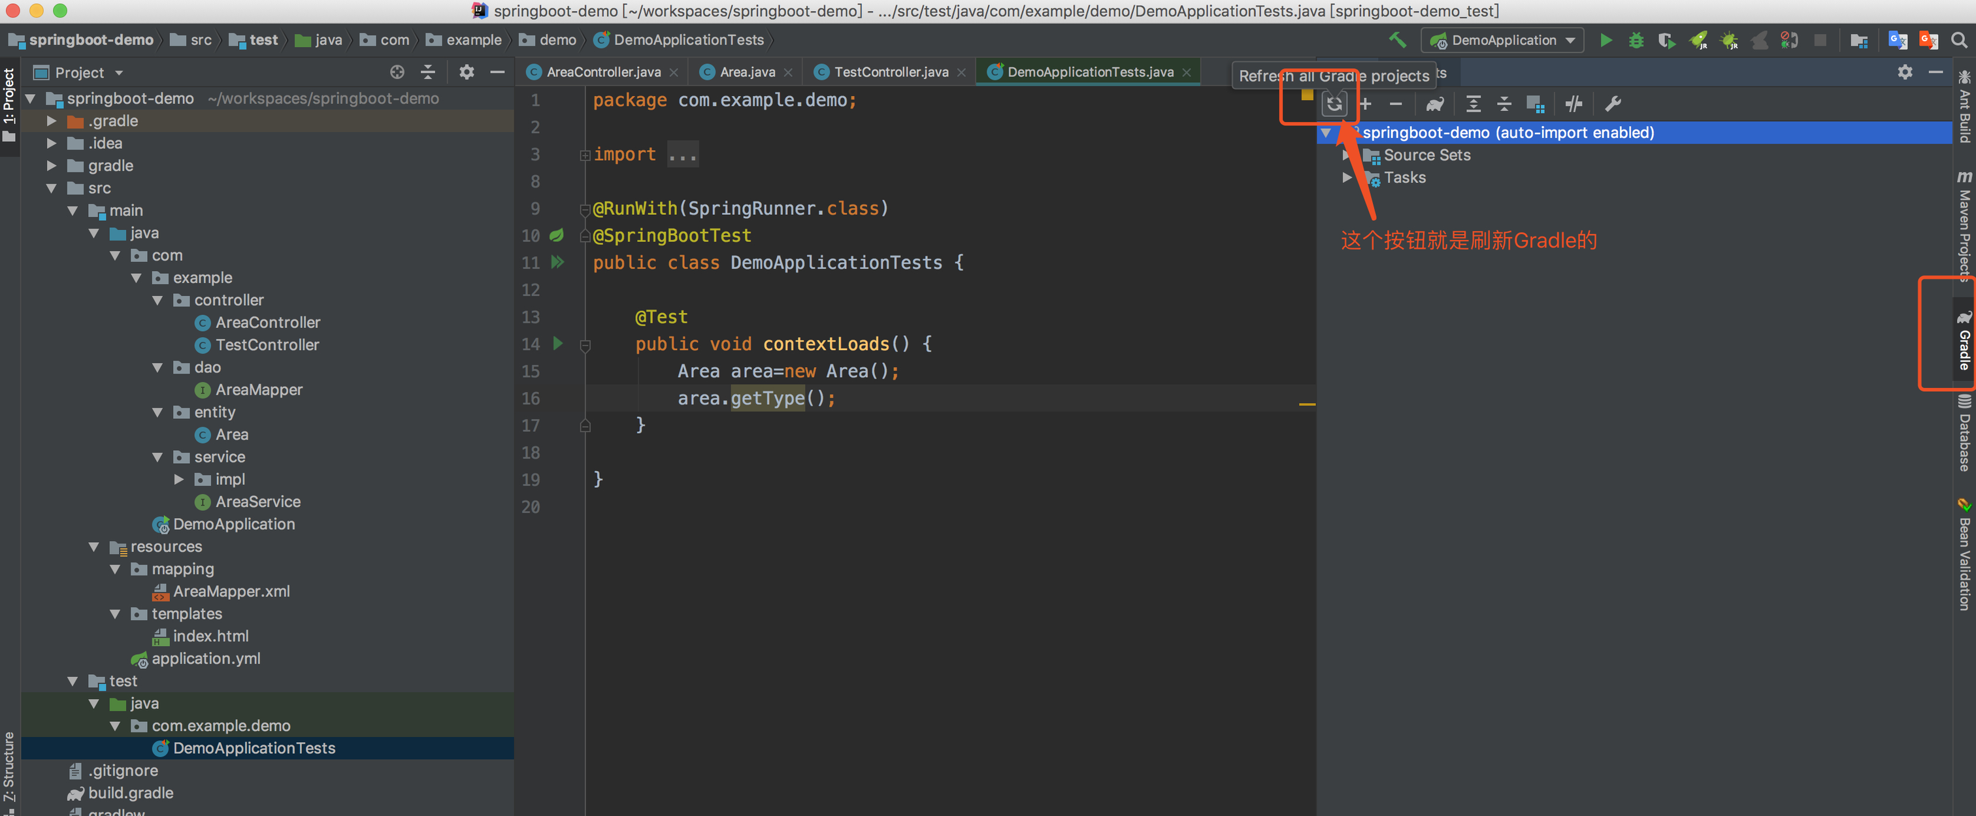Click Refresh all Gradle projects icon
The image size is (1976, 816).
tap(1334, 103)
